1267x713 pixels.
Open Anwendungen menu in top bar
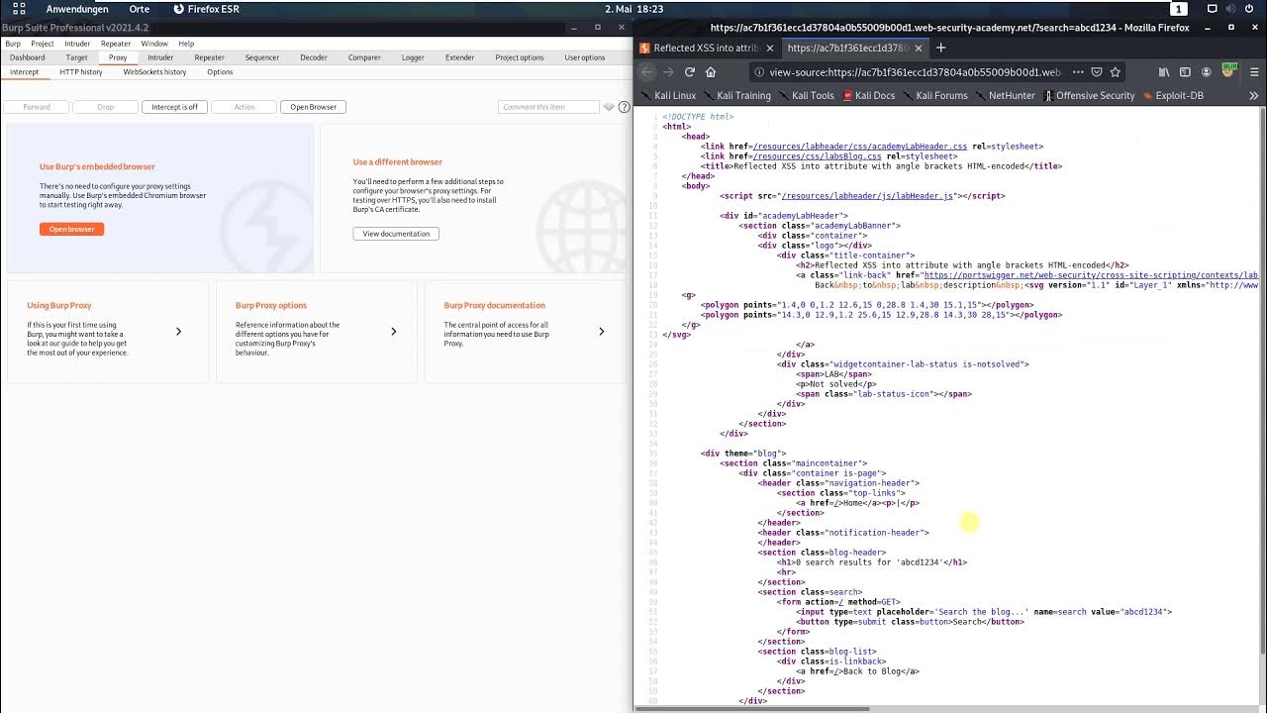click(x=77, y=9)
